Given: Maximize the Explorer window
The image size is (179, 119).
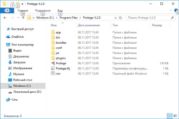Looking at the screenshot, I should pos(162,4).
